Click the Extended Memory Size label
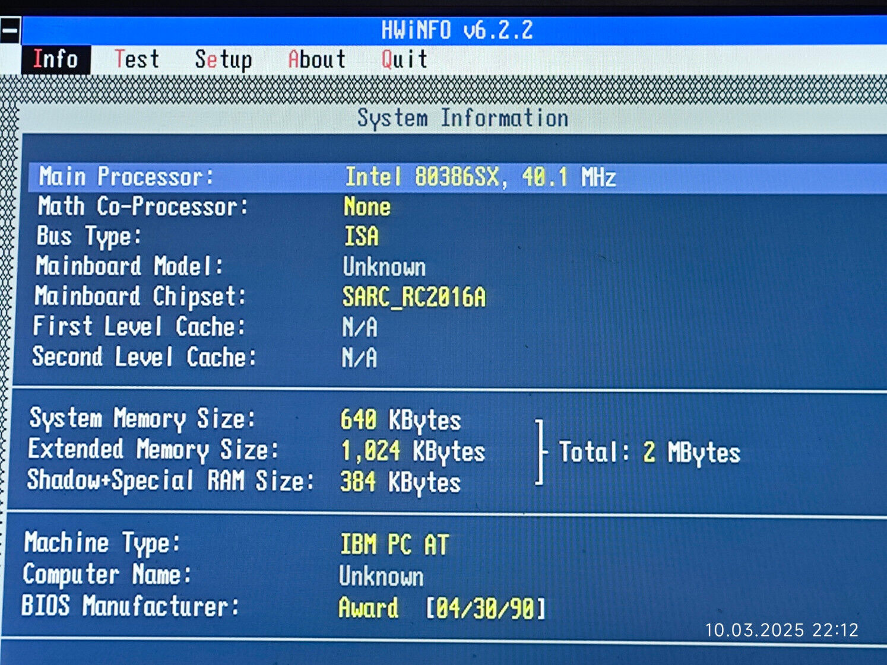 [x=153, y=449]
